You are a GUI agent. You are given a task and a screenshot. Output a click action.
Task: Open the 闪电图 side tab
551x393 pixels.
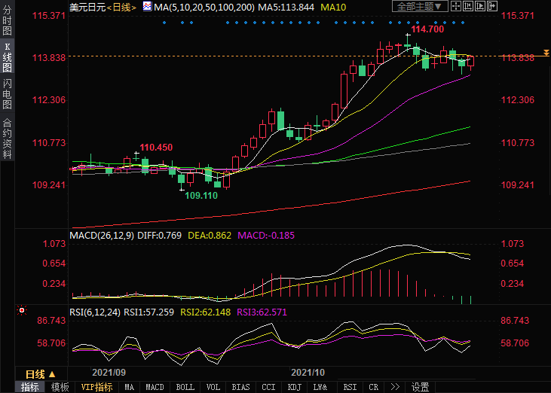pyautogui.click(x=7, y=94)
